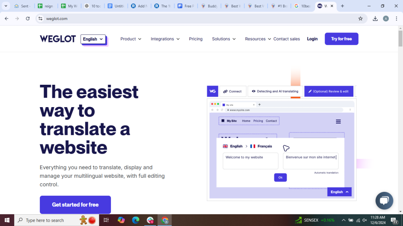This screenshot has height=226, width=403.
Task: Click Get started for free button
Action: point(75,204)
